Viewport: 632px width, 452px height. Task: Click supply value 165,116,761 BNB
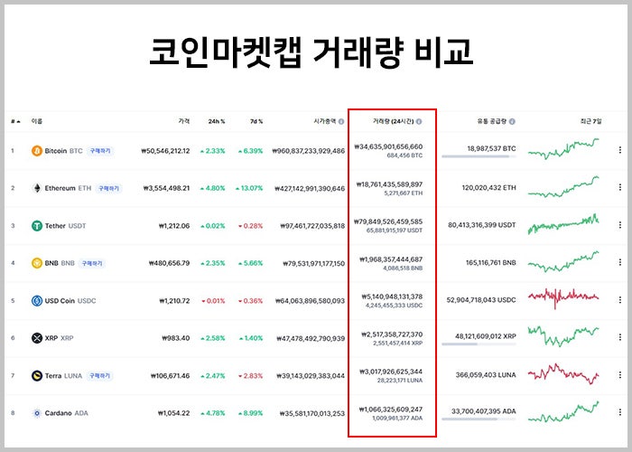click(491, 263)
